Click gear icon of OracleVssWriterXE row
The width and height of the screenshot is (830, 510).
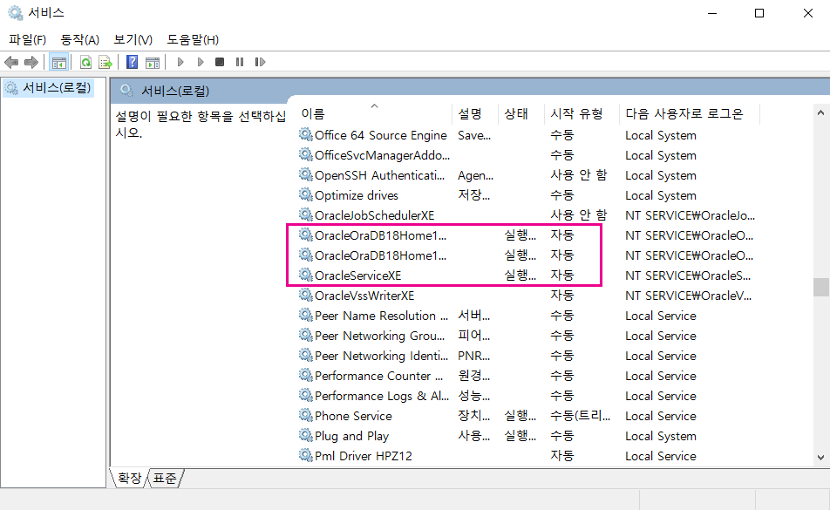(x=305, y=295)
